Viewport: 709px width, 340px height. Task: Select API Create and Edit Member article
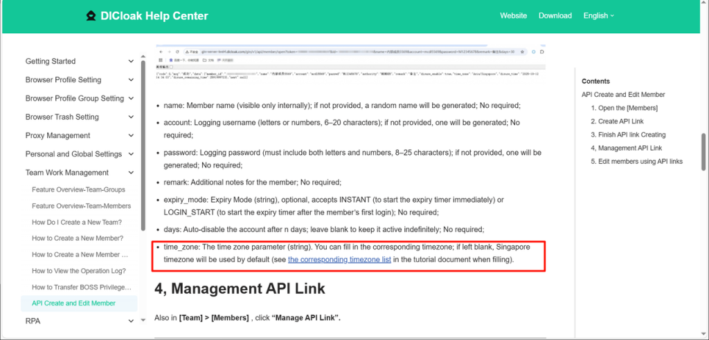pos(73,303)
